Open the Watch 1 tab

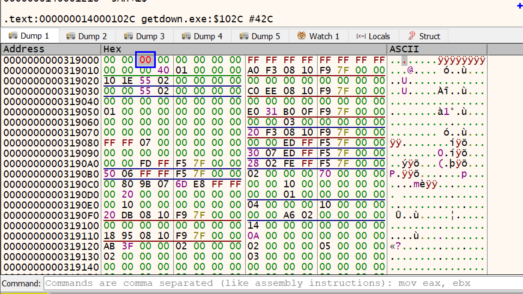pyautogui.click(x=324, y=36)
